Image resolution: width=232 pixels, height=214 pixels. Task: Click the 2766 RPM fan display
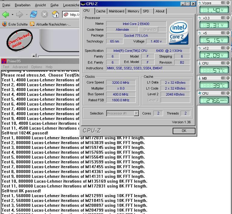(x=214, y=101)
